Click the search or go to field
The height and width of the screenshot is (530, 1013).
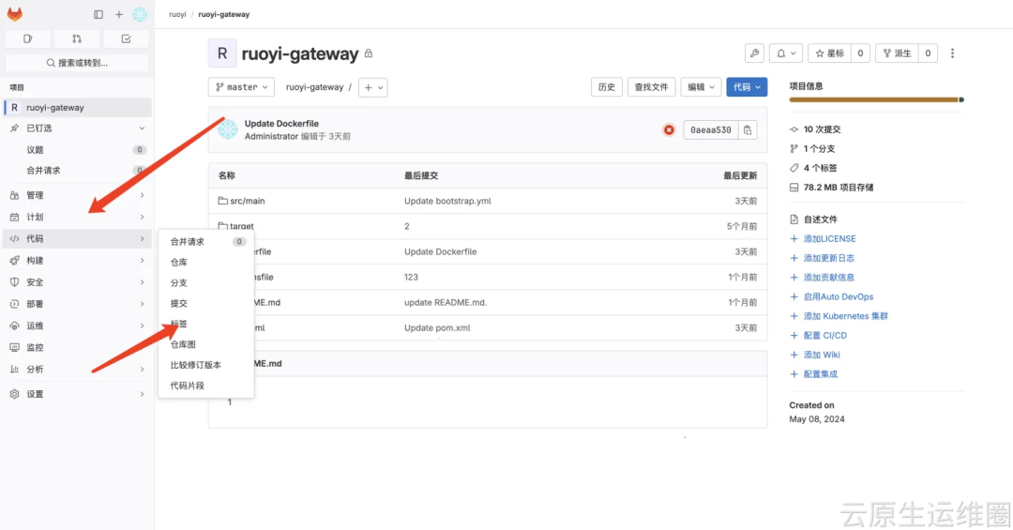[77, 63]
